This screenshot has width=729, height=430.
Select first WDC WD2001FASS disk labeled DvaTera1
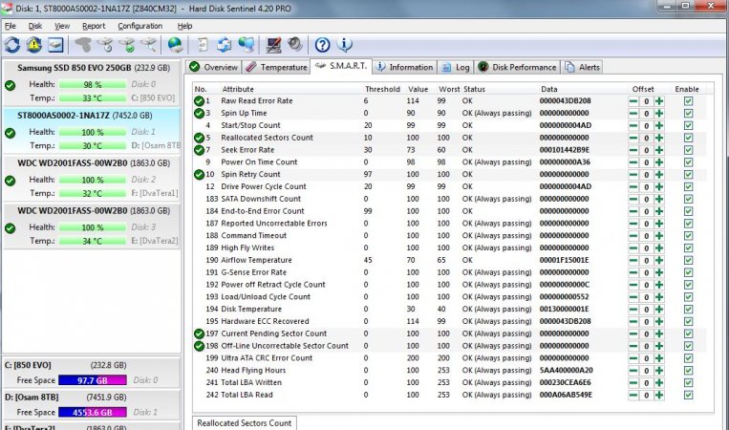(92, 179)
